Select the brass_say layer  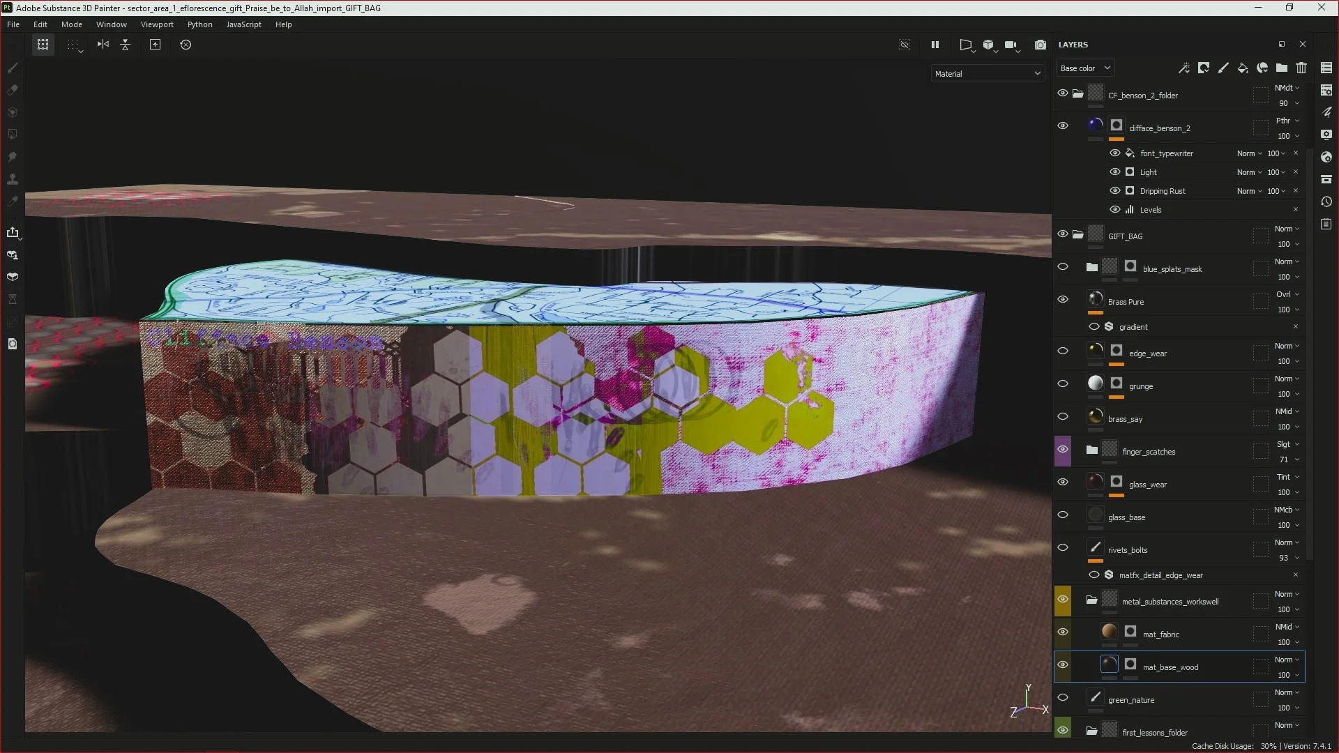click(1125, 419)
